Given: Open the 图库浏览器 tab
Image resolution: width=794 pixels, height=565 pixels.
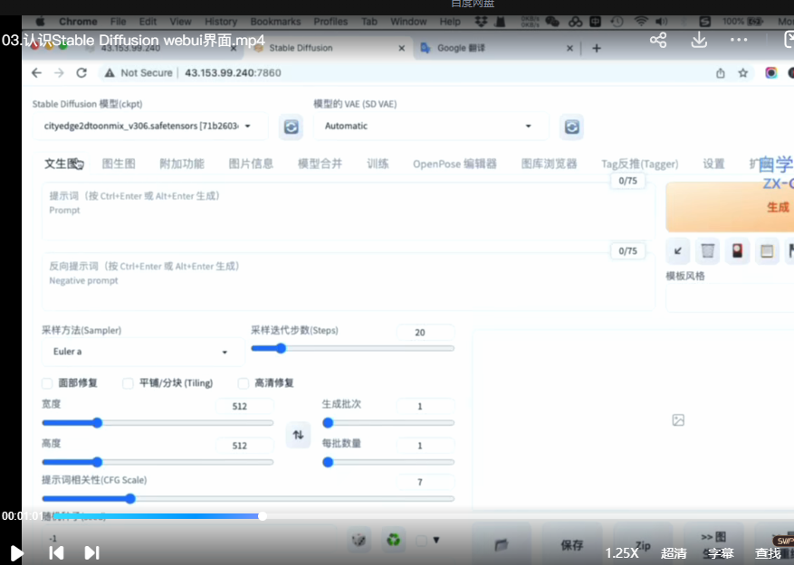Looking at the screenshot, I should coord(549,164).
